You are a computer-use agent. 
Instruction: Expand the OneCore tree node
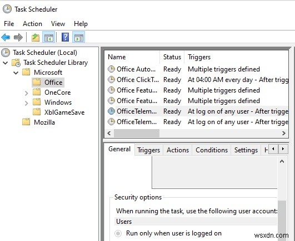tap(27, 93)
